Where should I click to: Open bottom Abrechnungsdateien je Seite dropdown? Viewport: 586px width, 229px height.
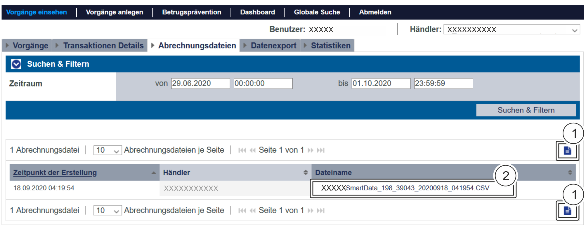tap(108, 211)
